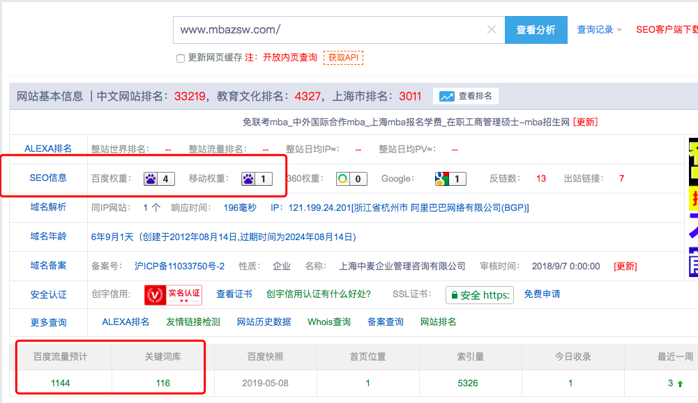Click the 索引量 column header

(470, 357)
